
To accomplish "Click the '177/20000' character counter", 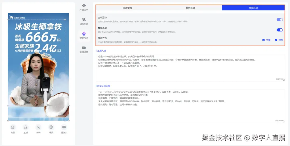I will click(x=279, y=121).
